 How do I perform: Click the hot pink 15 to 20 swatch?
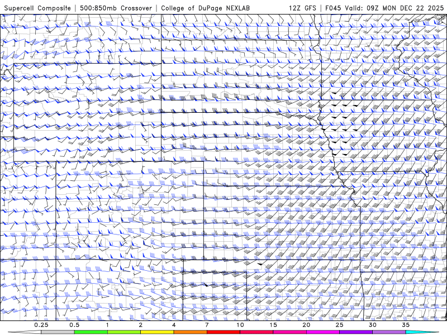(289, 332)
